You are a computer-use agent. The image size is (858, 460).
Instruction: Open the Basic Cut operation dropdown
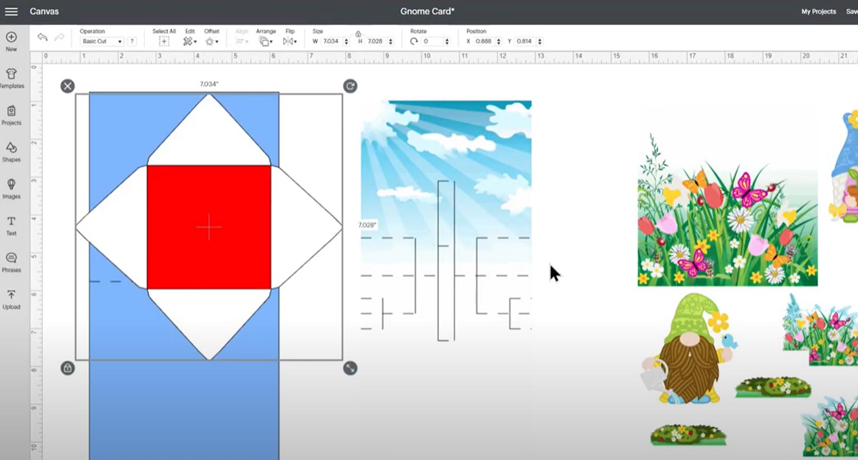[x=101, y=41]
